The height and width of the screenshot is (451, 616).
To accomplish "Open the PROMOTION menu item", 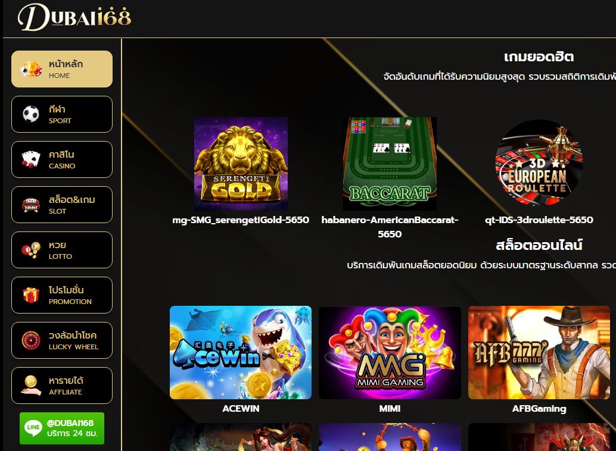I will coord(62,295).
